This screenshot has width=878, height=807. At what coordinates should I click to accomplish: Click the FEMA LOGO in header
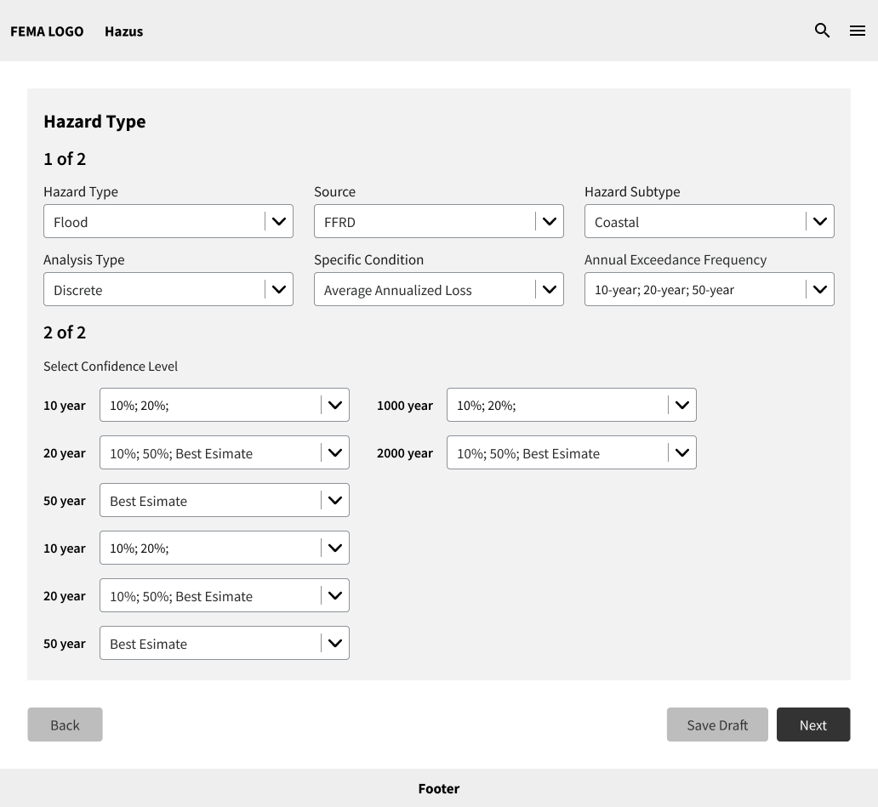[x=47, y=31]
